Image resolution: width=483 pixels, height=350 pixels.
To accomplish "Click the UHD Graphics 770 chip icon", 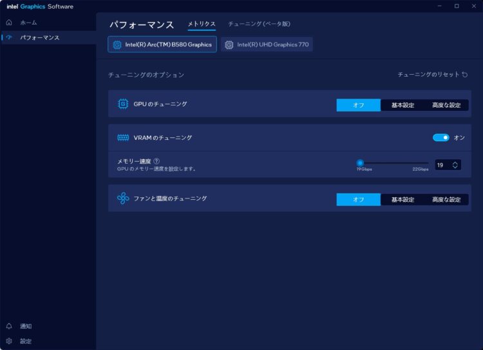I will pyautogui.click(x=229, y=44).
